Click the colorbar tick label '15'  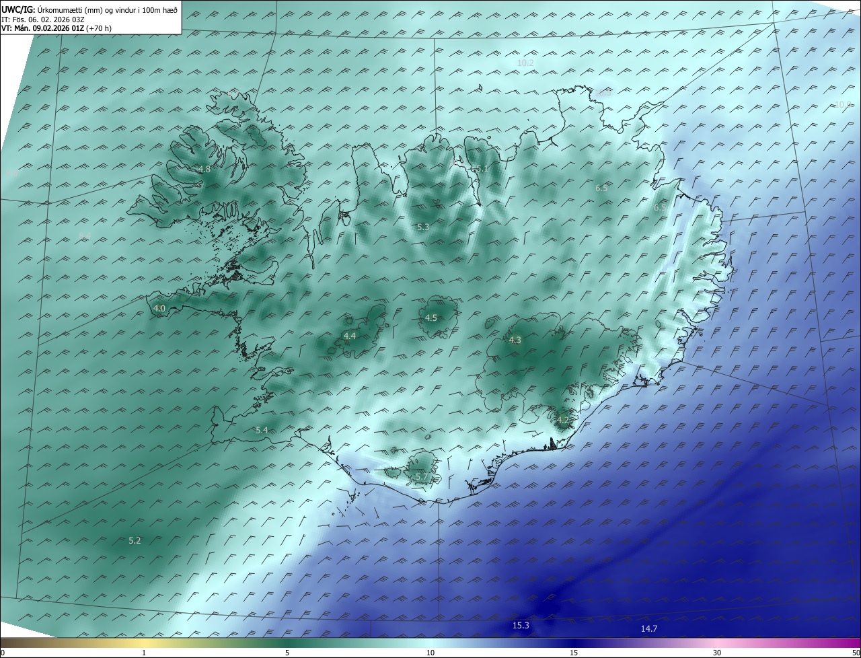[x=574, y=653]
